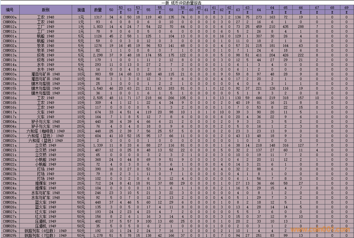Click the 六和塔（咖啡色）1949 name cell
354x238 pixels.
pyautogui.click(x=46, y=131)
